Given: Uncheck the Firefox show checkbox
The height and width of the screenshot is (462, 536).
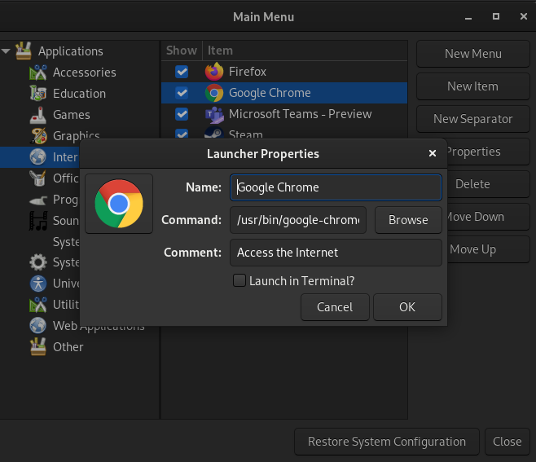Looking at the screenshot, I should click(x=182, y=72).
